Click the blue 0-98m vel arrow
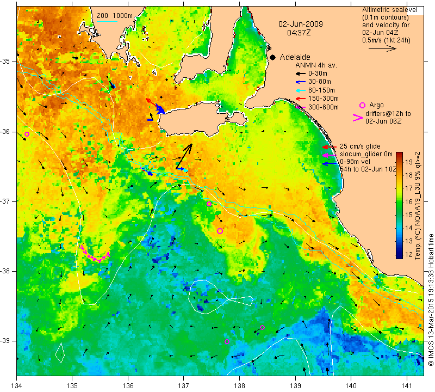The height and width of the screenshot is (392, 435). click(330, 164)
